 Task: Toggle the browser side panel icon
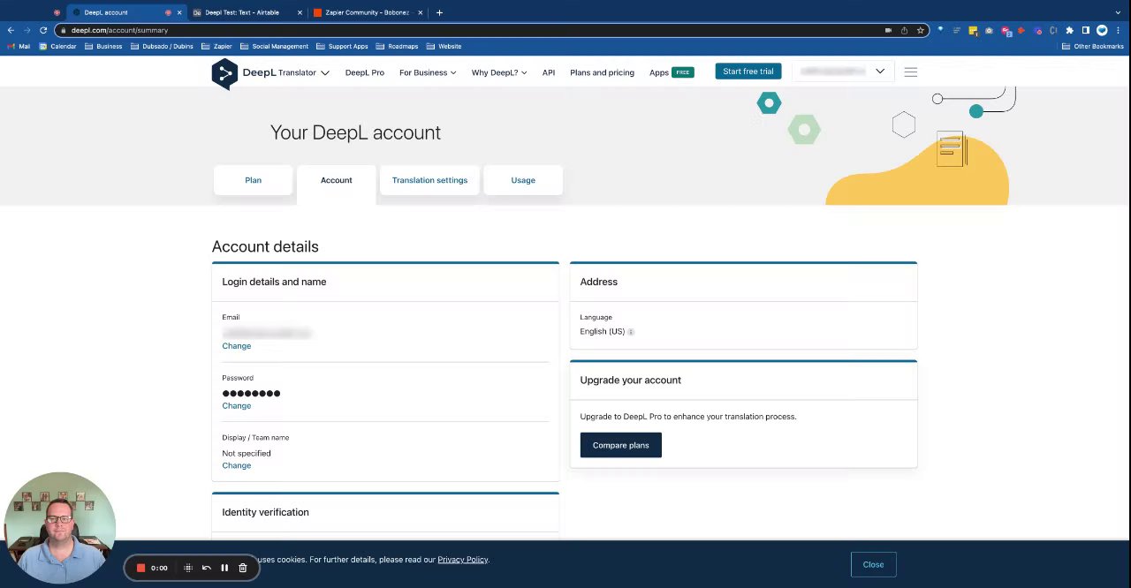click(1086, 30)
